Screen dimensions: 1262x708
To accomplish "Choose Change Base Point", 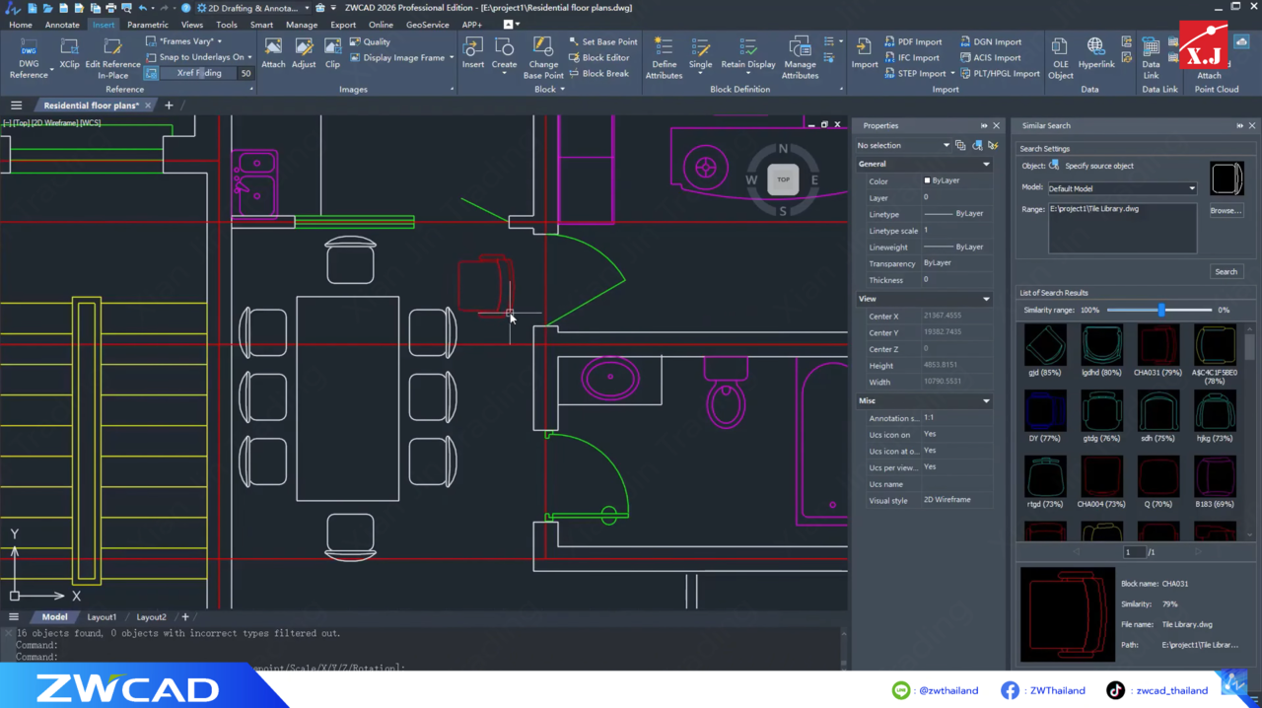I will tap(543, 57).
